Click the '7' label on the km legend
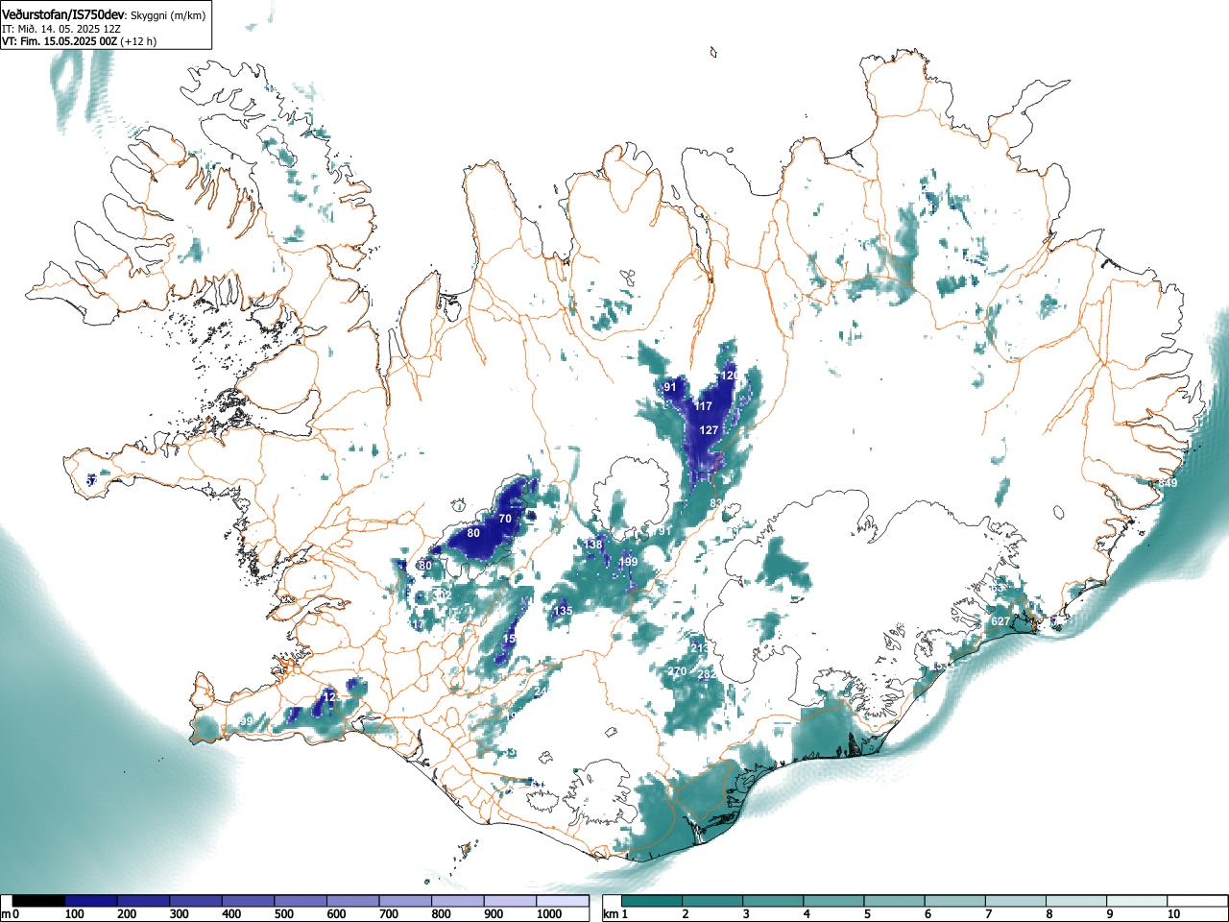 [988, 914]
